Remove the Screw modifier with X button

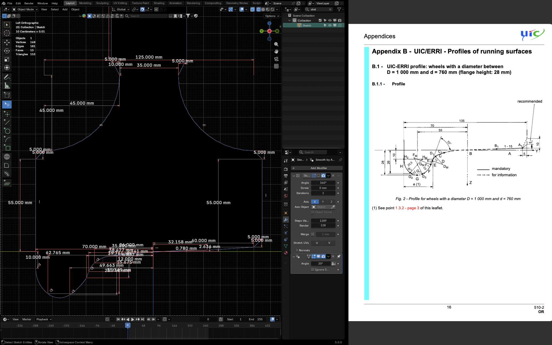click(x=333, y=176)
